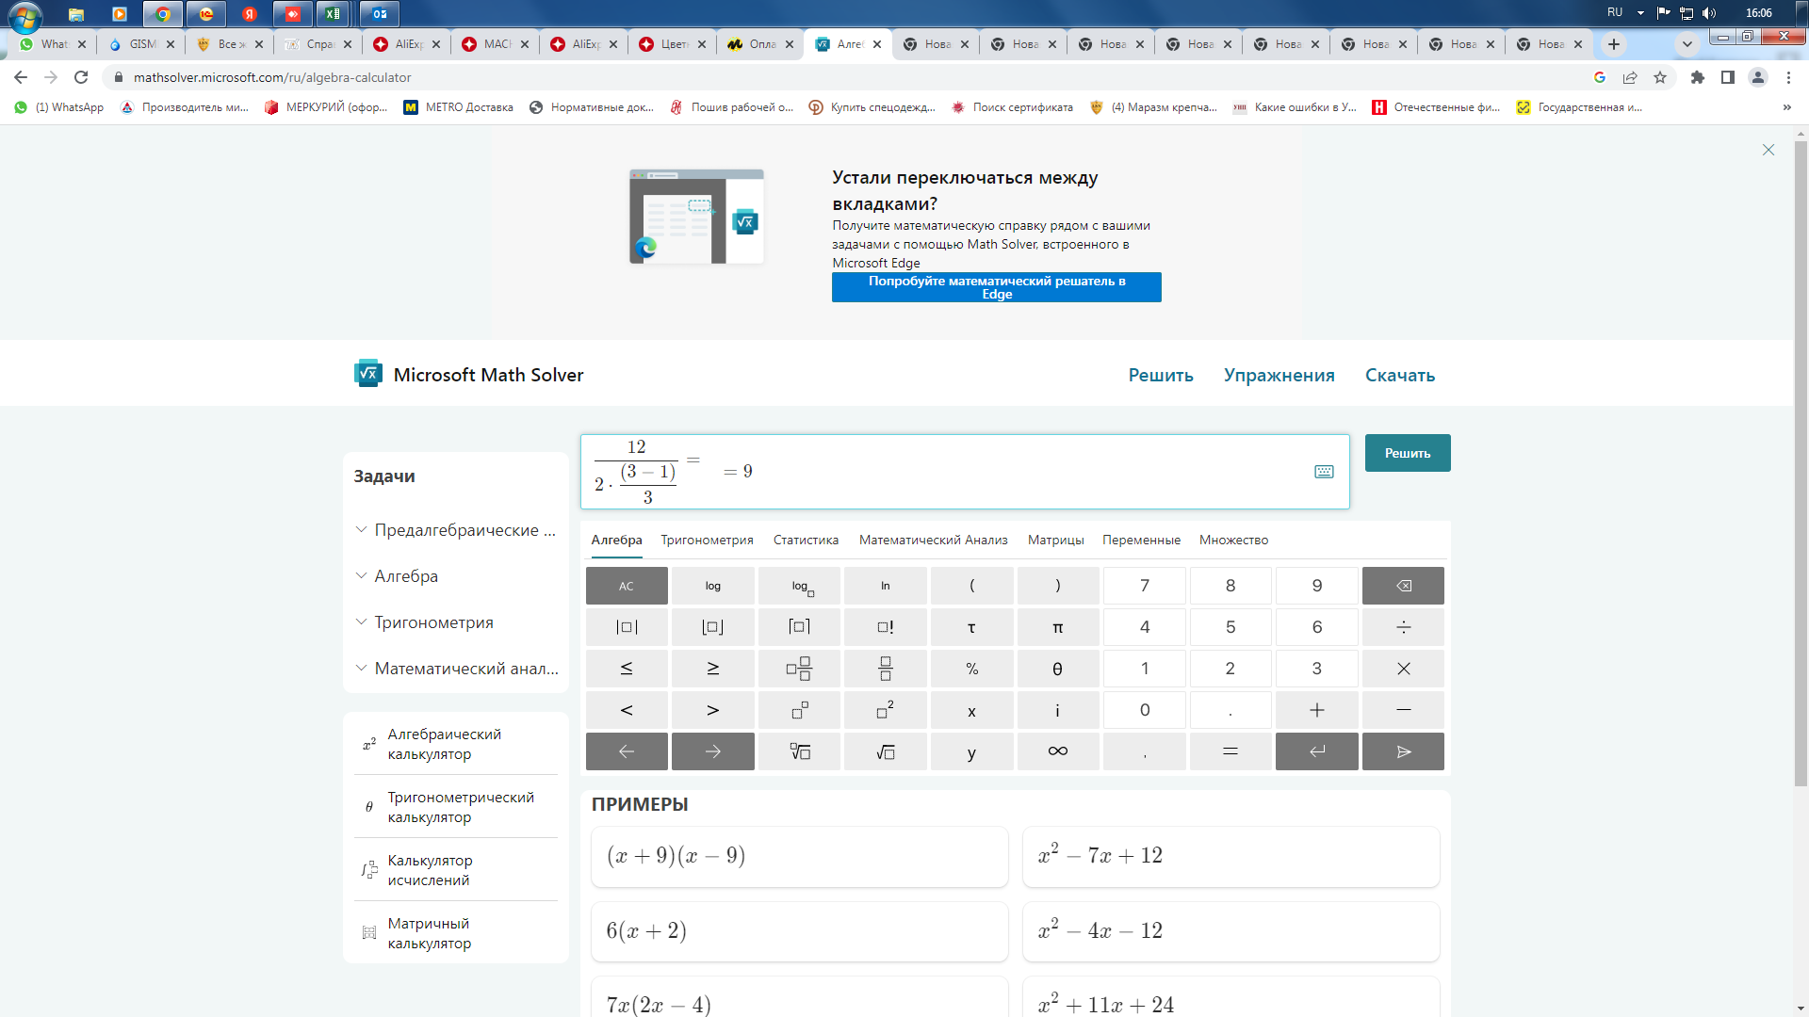Bookmark this page with star icon
The height and width of the screenshot is (1017, 1809).
point(1660,77)
